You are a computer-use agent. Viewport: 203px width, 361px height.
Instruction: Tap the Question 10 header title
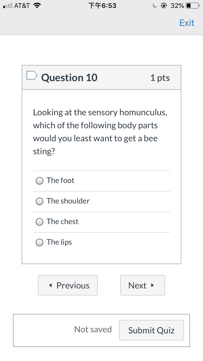[69, 78]
